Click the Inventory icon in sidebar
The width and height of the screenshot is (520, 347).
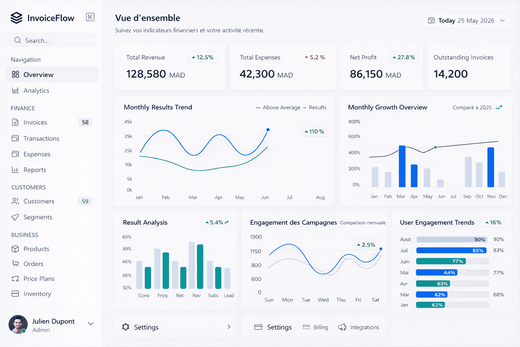pyautogui.click(x=15, y=294)
